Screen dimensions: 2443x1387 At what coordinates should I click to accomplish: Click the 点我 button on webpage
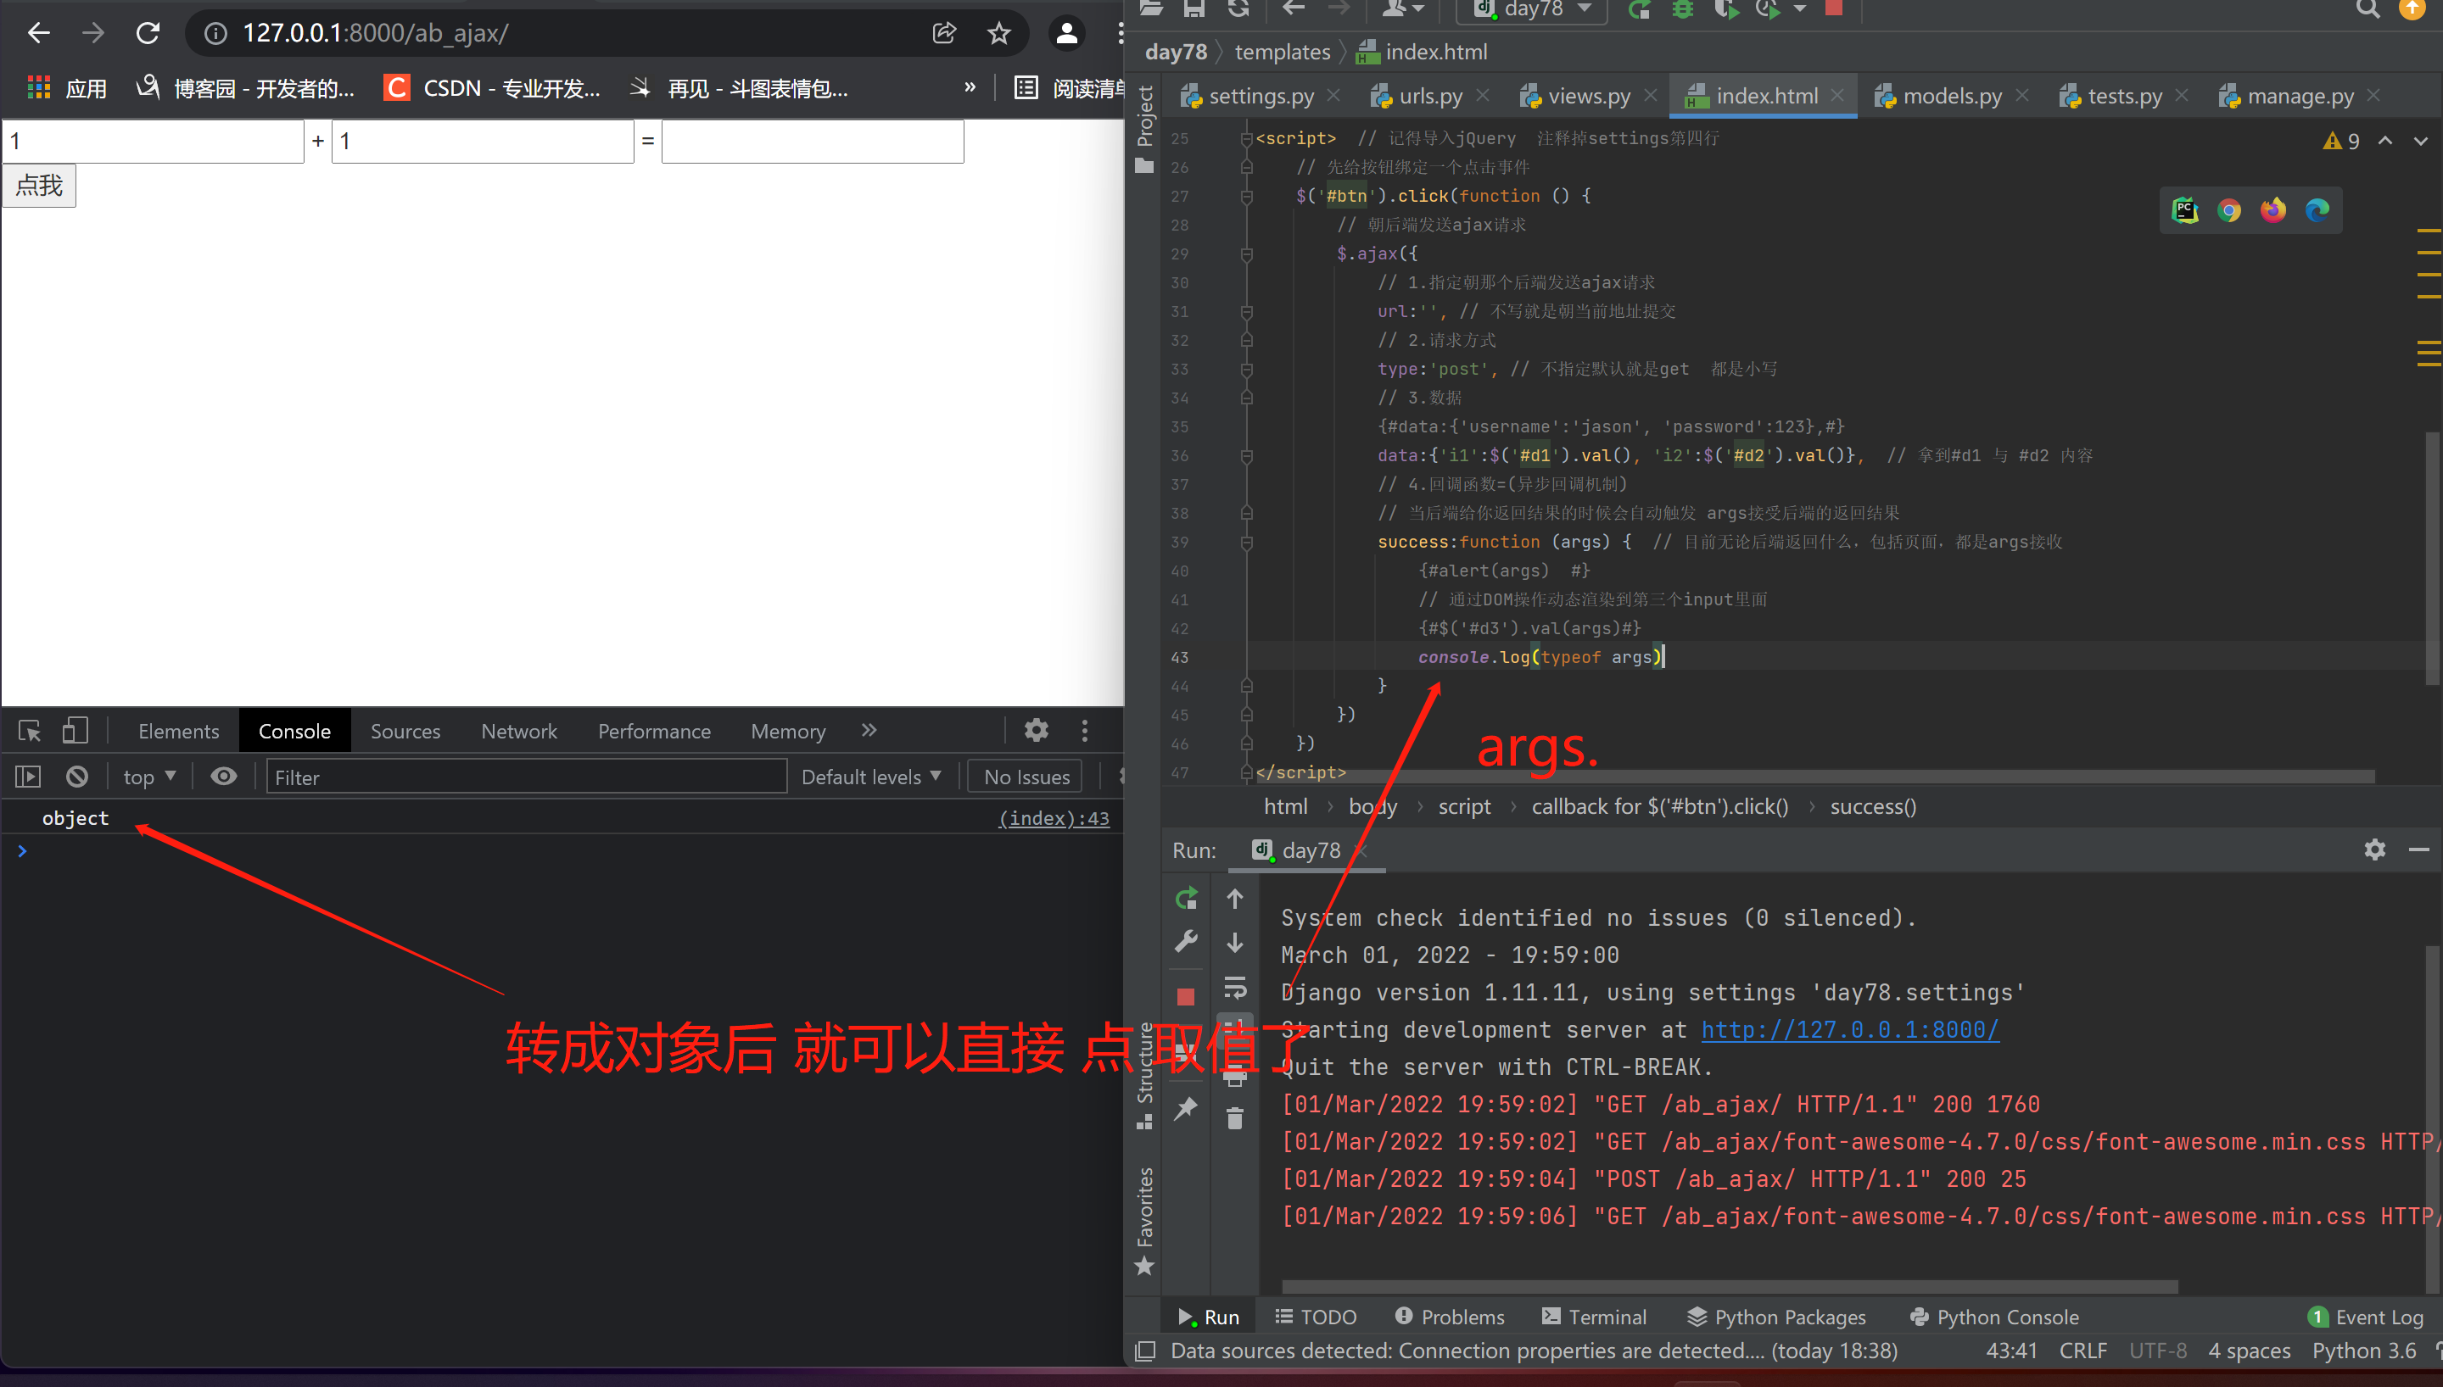38,187
